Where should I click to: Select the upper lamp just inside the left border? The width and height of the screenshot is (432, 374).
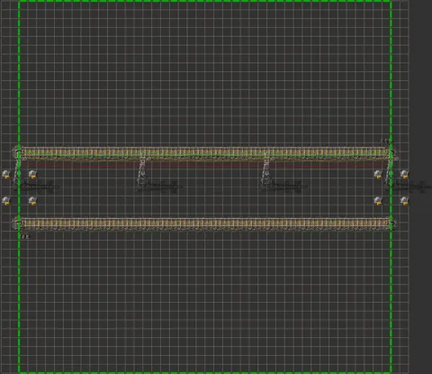pyautogui.click(x=32, y=174)
